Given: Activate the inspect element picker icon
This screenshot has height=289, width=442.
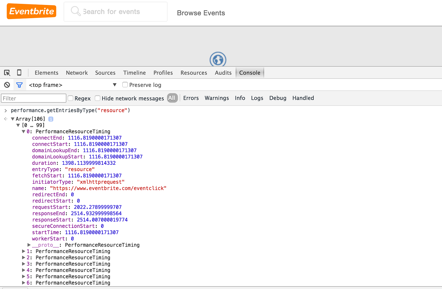Looking at the screenshot, I should tap(7, 73).
